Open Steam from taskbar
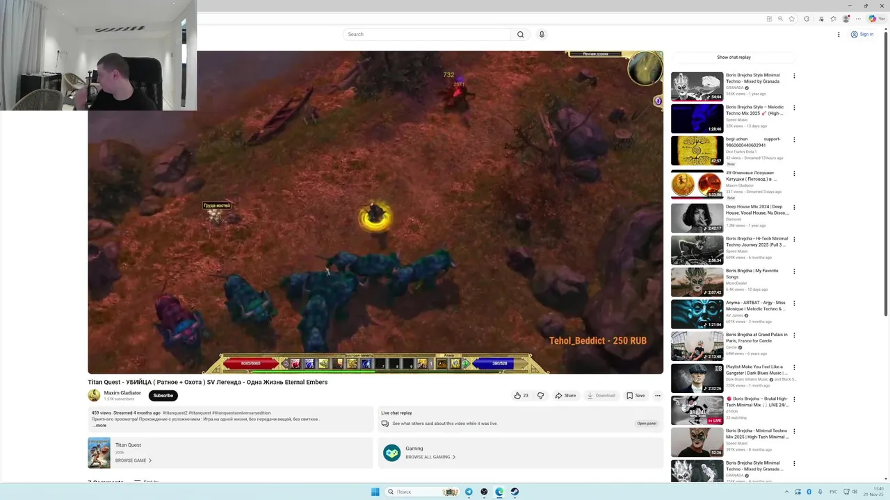Screen dimensions: 890x500 point(515,492)
